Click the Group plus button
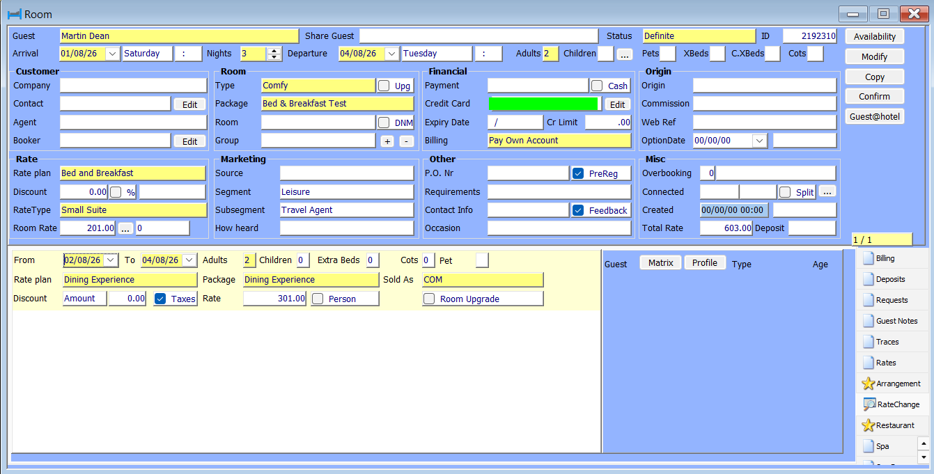 tap(387, 141)
